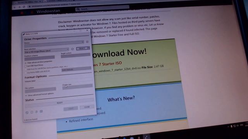Click the Format Options heading in Rufus
Image resolution: width=248 pixels, height=139 pixels.
pos(36,77)
